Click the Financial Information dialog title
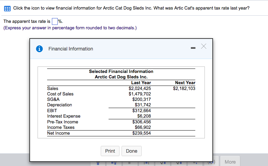Viewport: 268px width, 166px height. coord(71,49)
